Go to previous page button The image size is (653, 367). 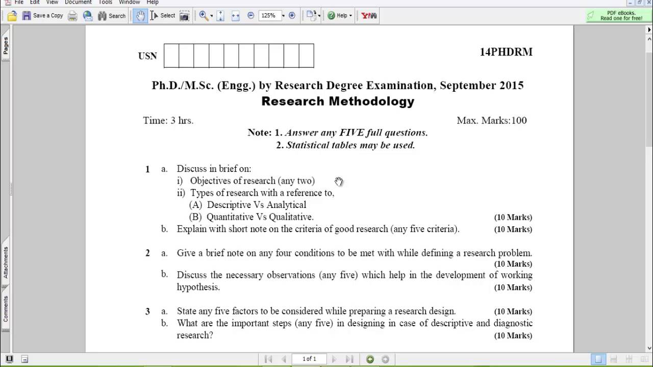[x=284, y=359]
